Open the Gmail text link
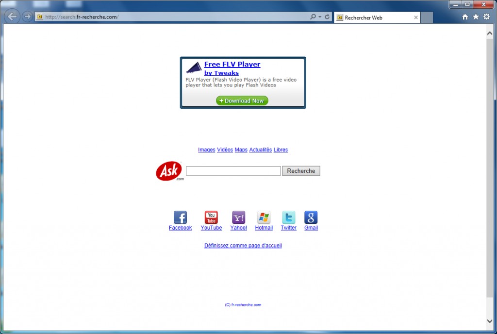Screen dimensions: 497x334 311,228
